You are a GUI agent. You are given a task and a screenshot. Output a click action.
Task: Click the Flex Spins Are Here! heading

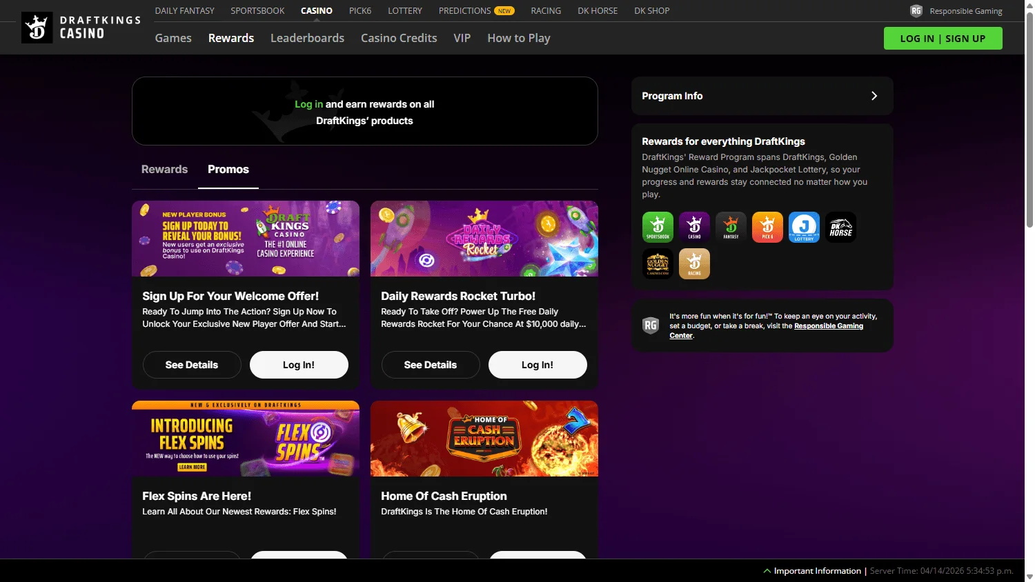197,496
